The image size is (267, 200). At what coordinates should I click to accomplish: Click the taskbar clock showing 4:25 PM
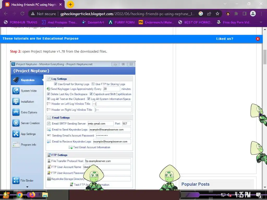(x=243, y=195)
